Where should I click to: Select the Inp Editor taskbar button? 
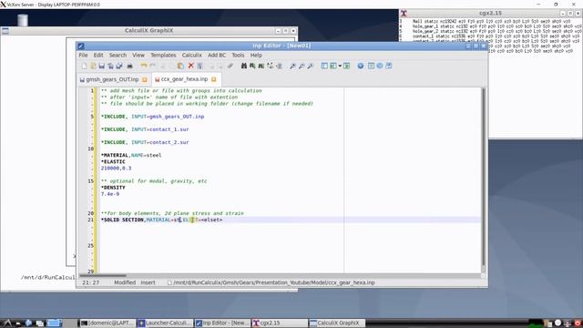tap(222, 323)
